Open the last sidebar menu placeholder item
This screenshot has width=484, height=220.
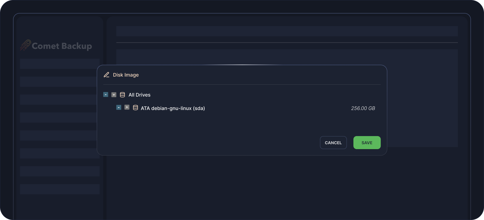click(x=60, y=189)
